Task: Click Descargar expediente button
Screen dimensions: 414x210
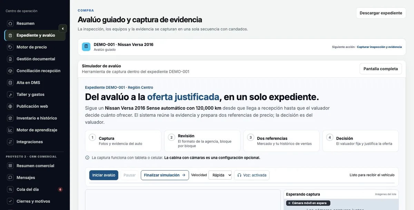Action: pos(381,13)
